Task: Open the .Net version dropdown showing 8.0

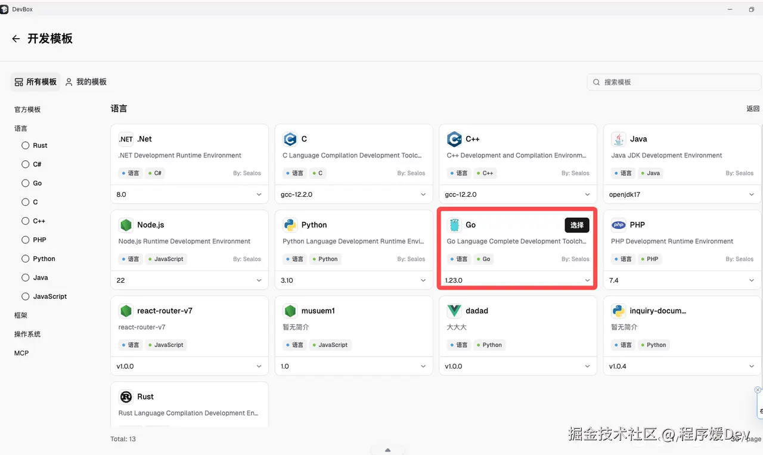Action: pos(190,194)
